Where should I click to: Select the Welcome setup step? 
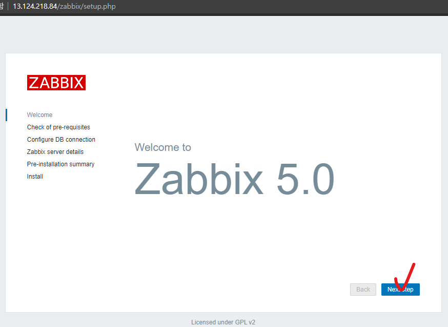coord(39,114)
